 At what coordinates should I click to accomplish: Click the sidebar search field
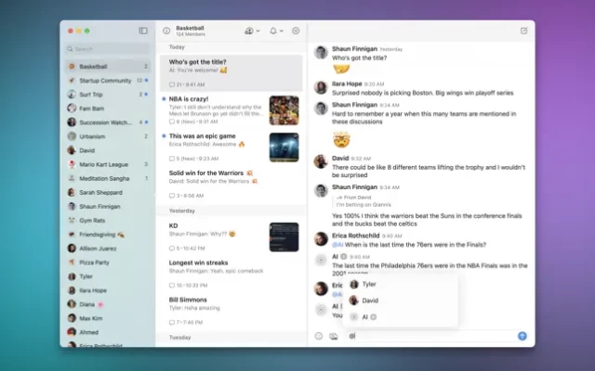click(x=108, y=49)
